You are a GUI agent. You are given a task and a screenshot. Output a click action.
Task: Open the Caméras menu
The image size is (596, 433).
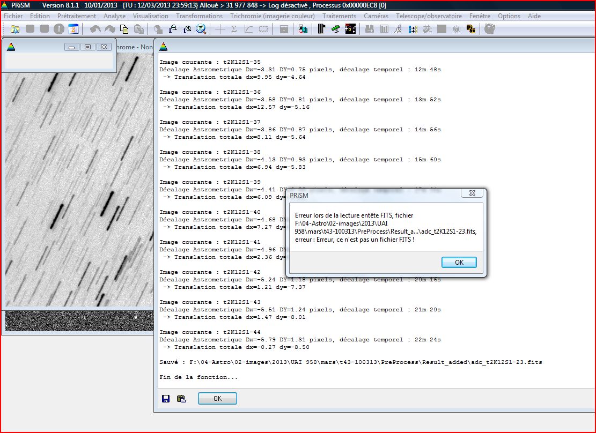tap(376, 16)
